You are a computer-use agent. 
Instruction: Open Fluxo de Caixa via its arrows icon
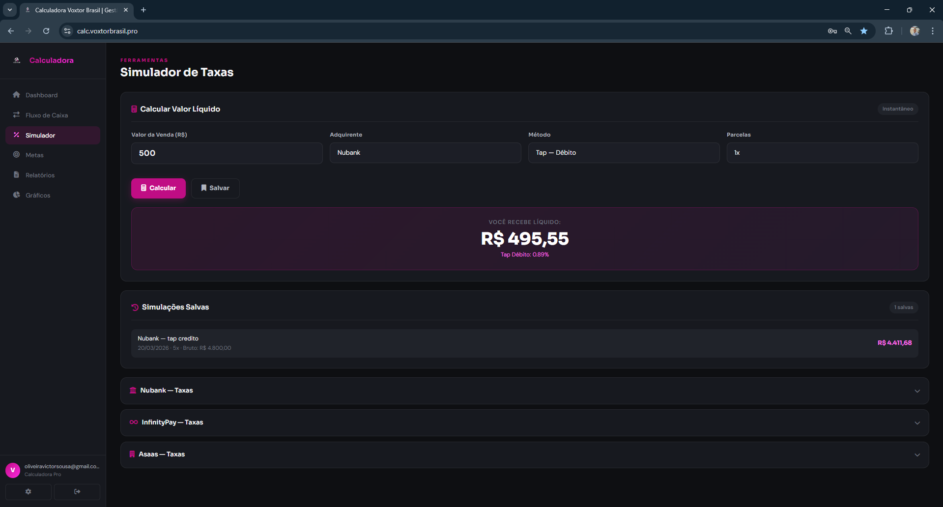tap(17, 114)
